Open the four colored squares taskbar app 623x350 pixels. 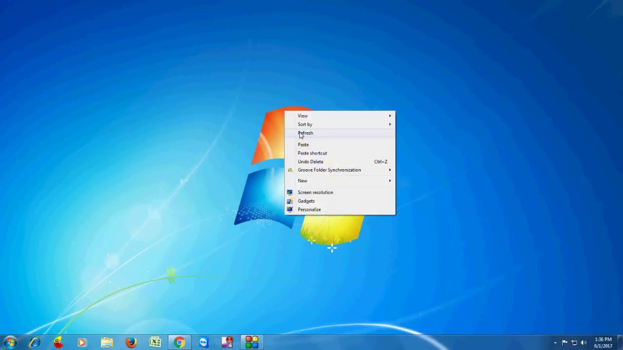[x=252, y=343]
